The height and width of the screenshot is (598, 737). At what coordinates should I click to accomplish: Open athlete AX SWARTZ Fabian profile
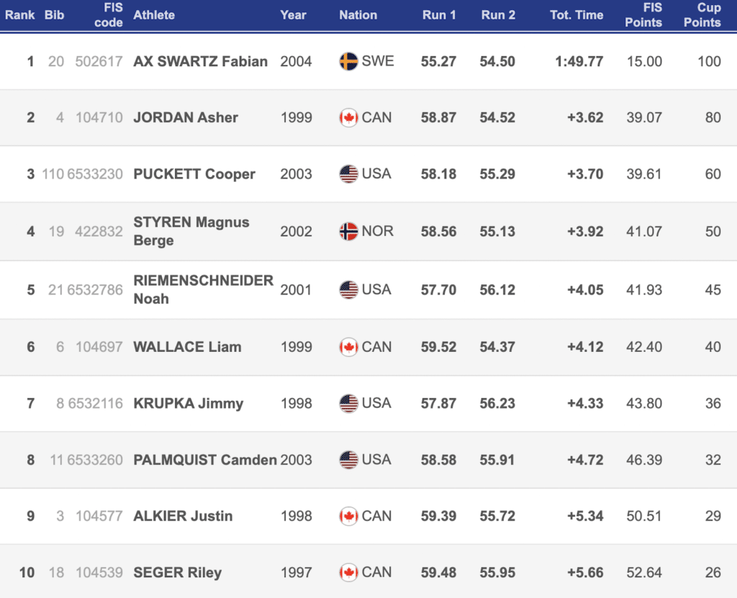[200, 62]
